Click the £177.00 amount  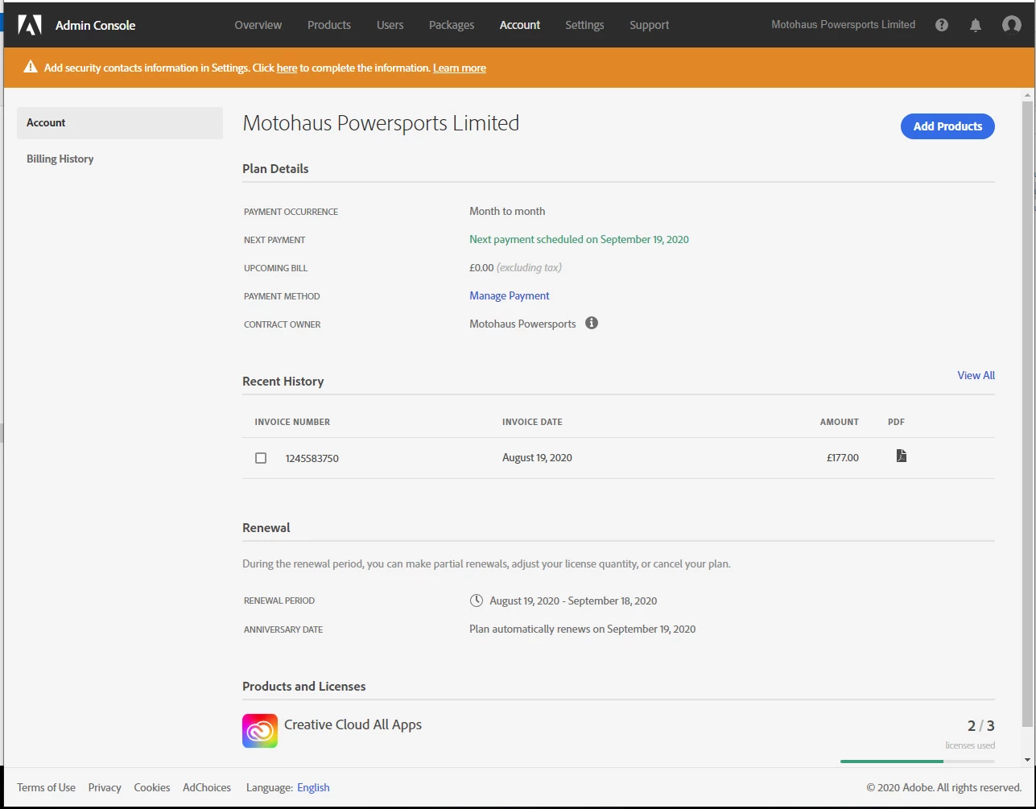[x=842, y=457]
